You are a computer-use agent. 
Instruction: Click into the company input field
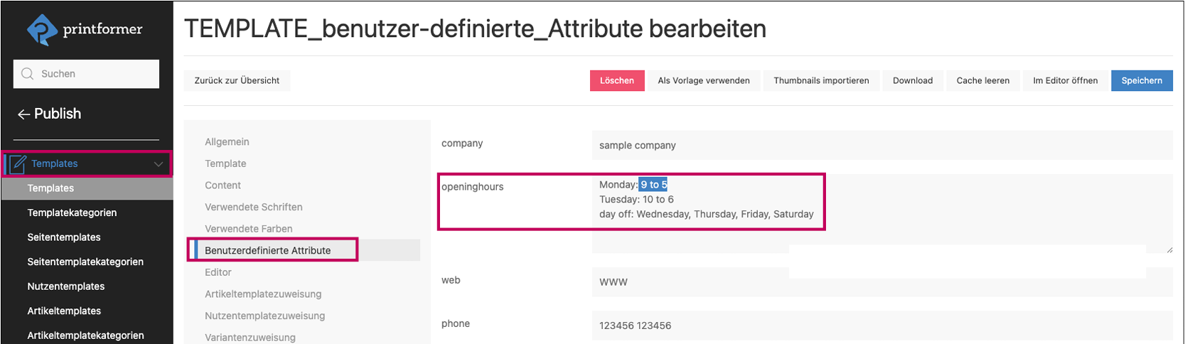point(881,145)
